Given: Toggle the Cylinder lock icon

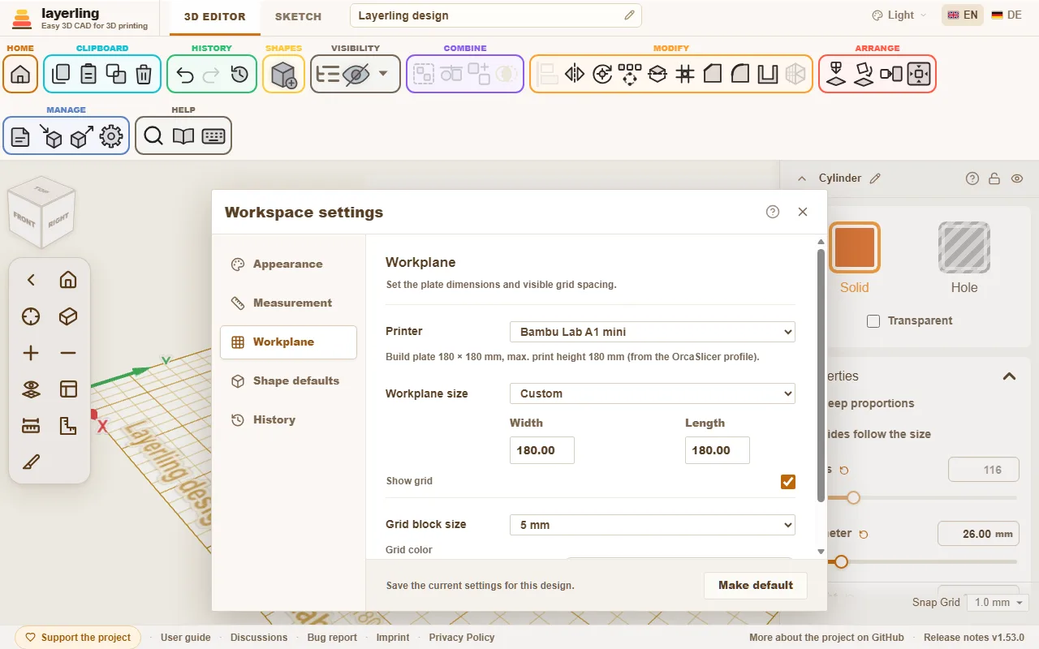Looking at the screenshot, I should pos(994,178).
